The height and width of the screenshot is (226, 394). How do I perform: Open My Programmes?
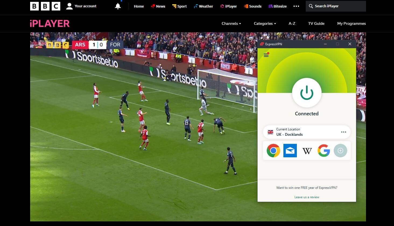coord(351,23)
